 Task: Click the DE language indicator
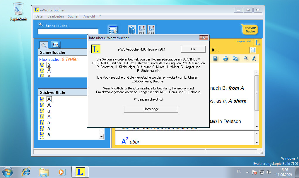coord(239,171)
